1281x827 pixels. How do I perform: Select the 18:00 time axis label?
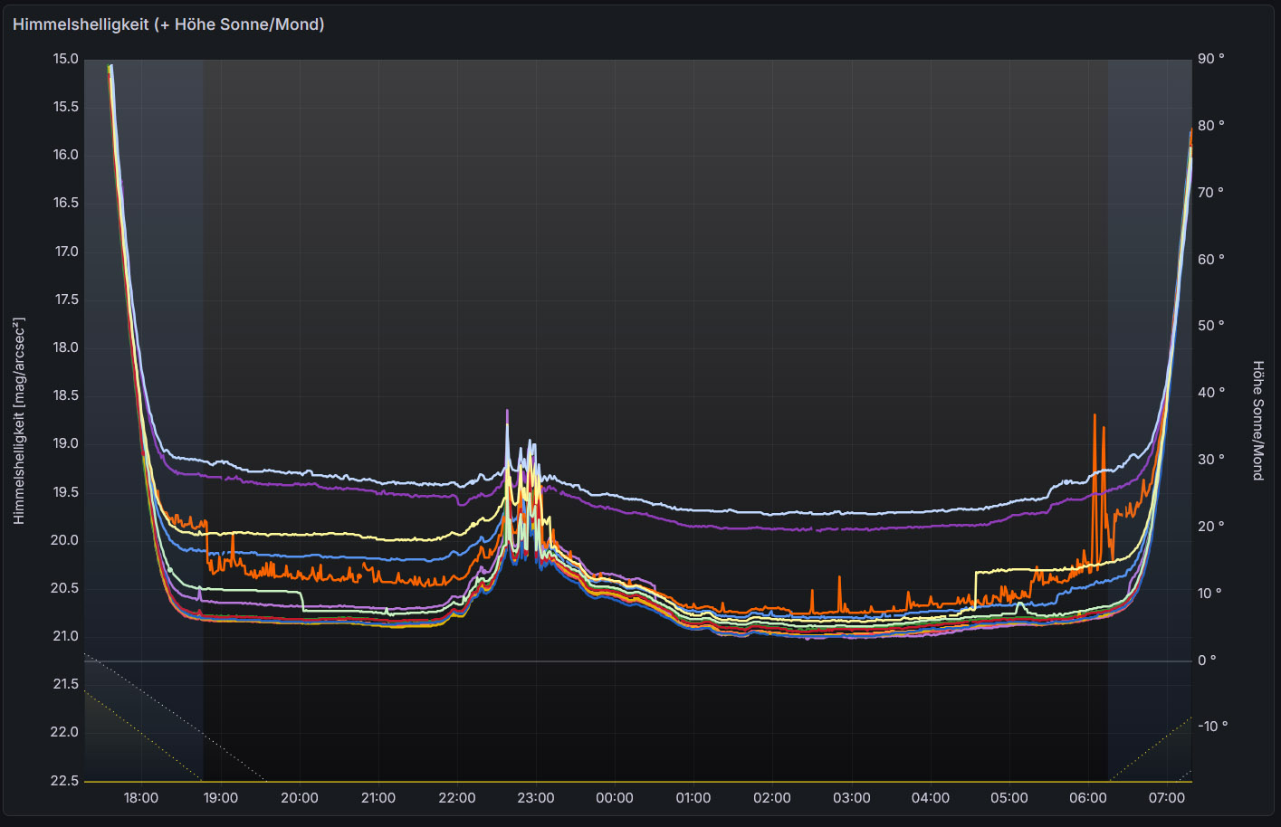point(140,797)
